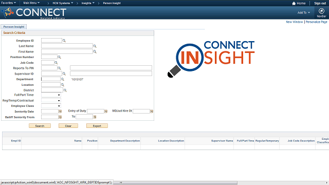Open lookup icon beside Job Code
Image resolution: width=329 pixels, height=185 pixels.
[x=56, y=63]
